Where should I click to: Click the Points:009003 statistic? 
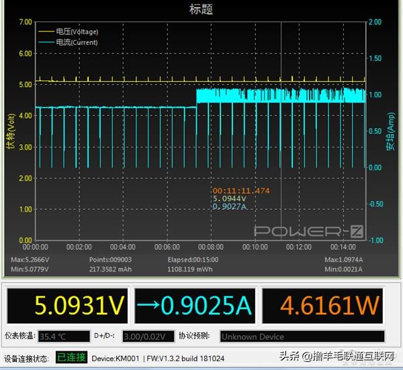(x=111, y=260)
